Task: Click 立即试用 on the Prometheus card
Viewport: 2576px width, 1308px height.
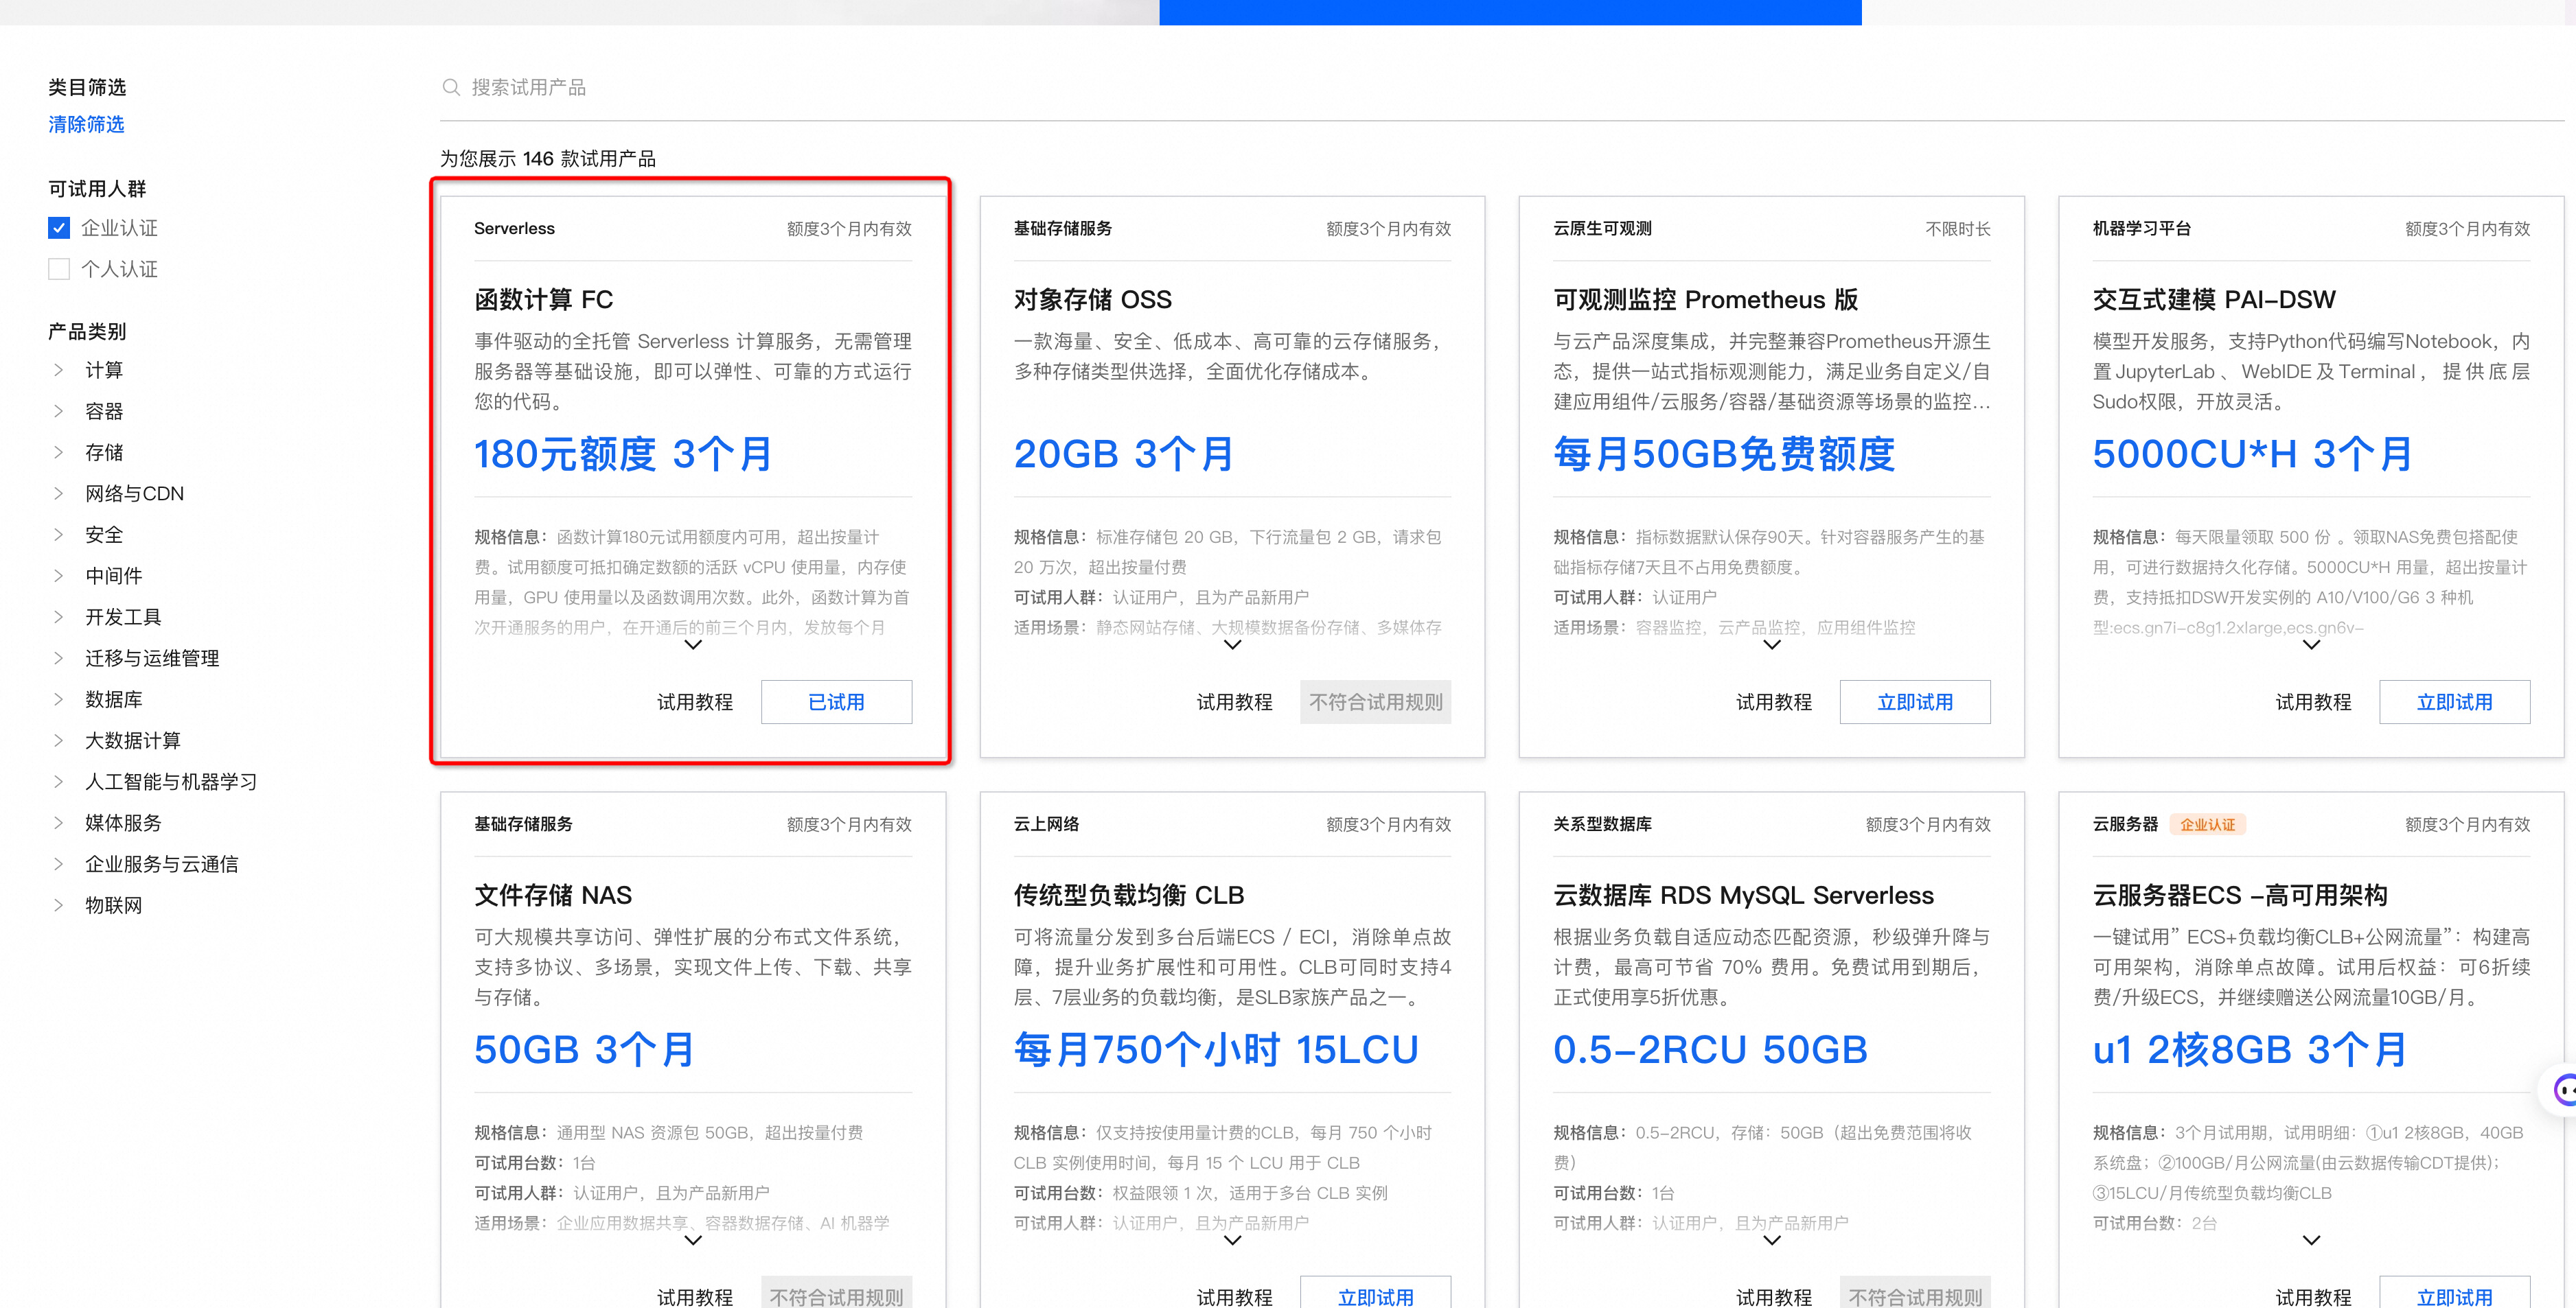Action: click(1914, 703)
